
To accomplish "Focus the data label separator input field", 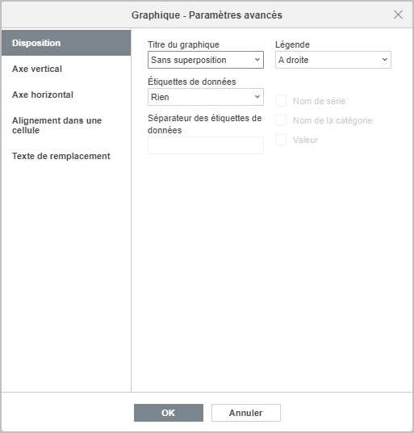I will [x=206, y=145].
